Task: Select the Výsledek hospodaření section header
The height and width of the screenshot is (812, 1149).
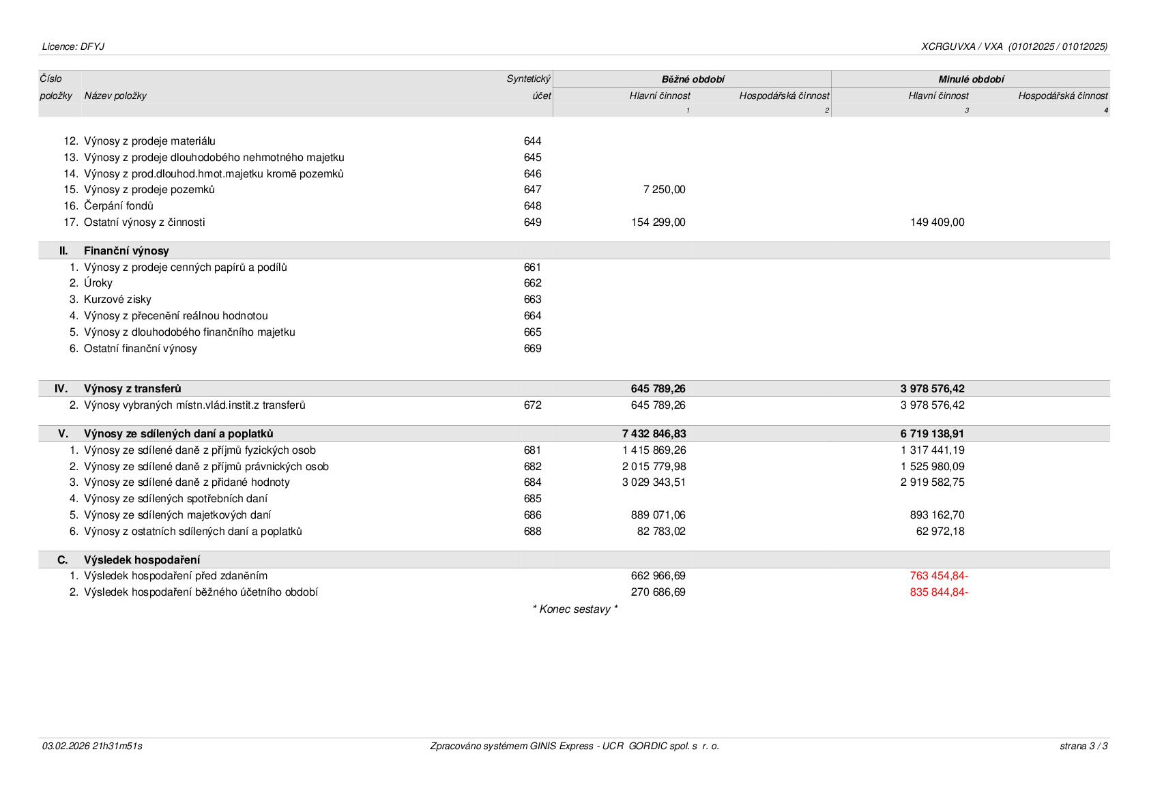Action: coord(574,560)
